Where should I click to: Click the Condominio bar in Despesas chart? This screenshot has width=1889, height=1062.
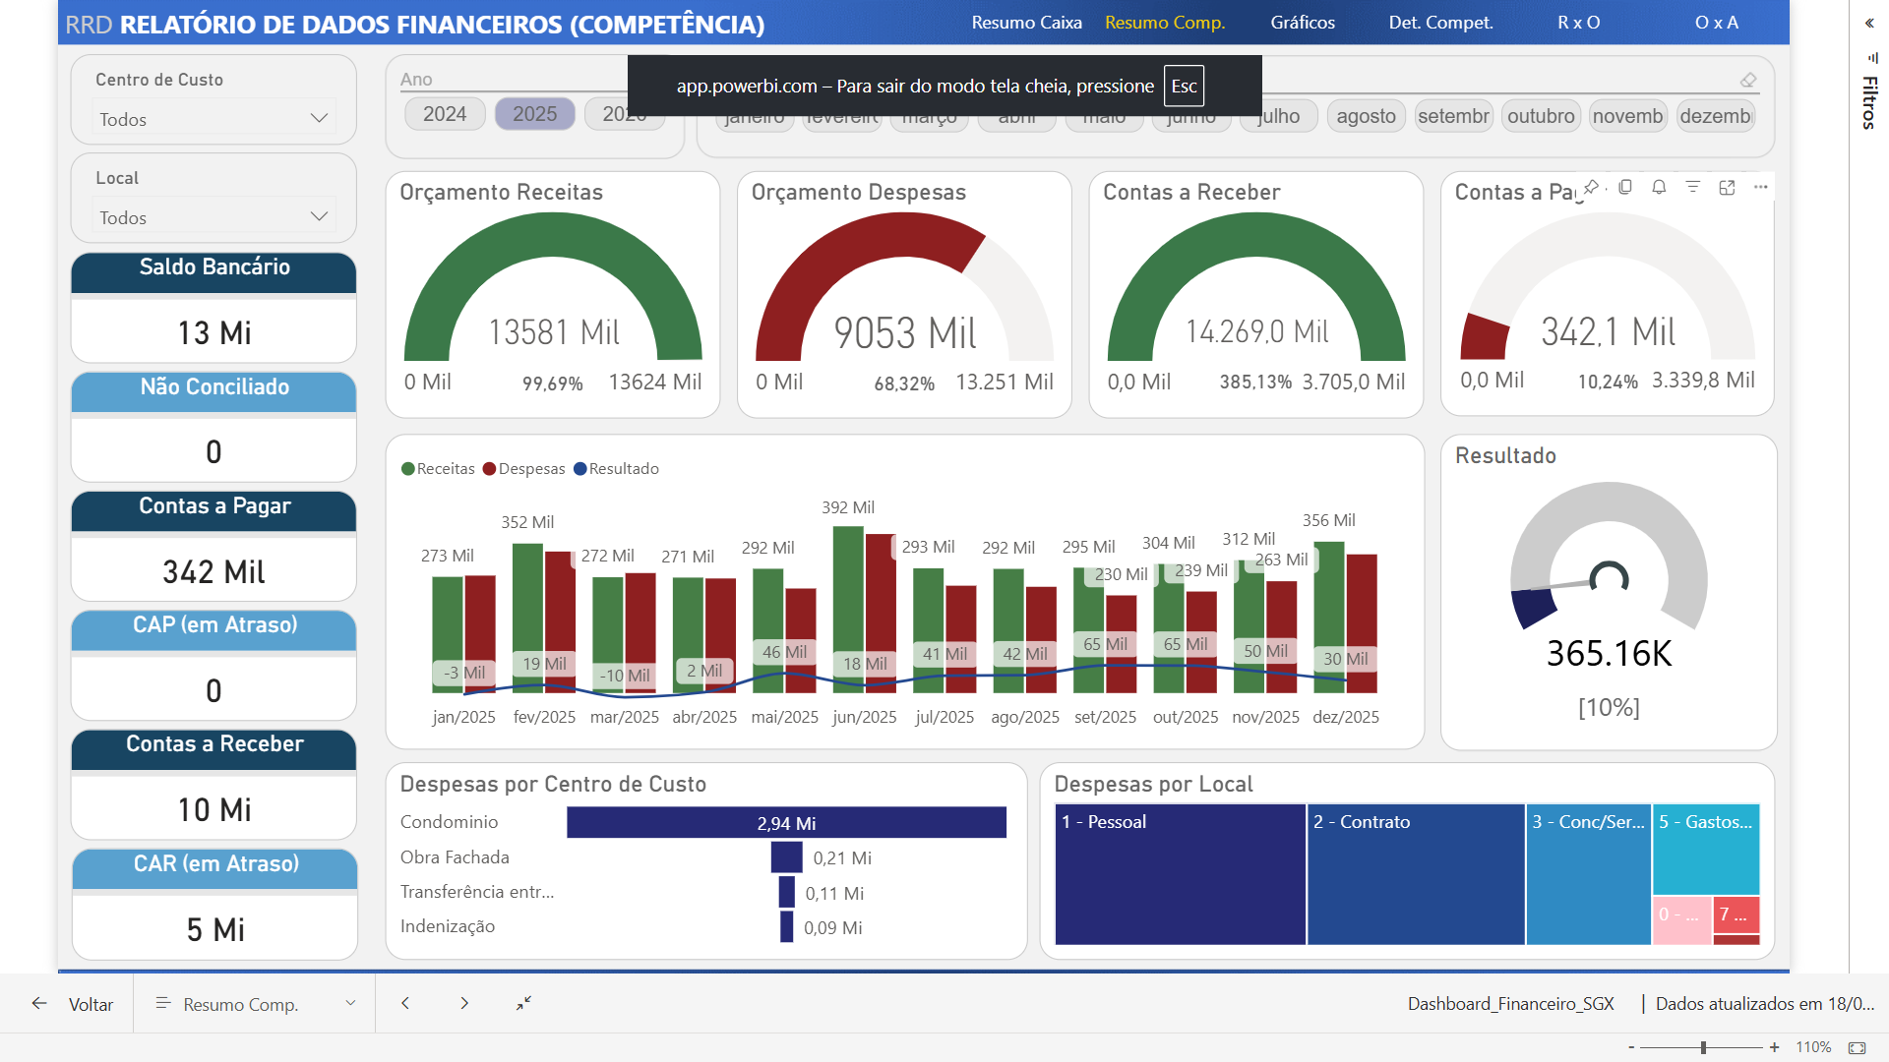pos(786,822)
